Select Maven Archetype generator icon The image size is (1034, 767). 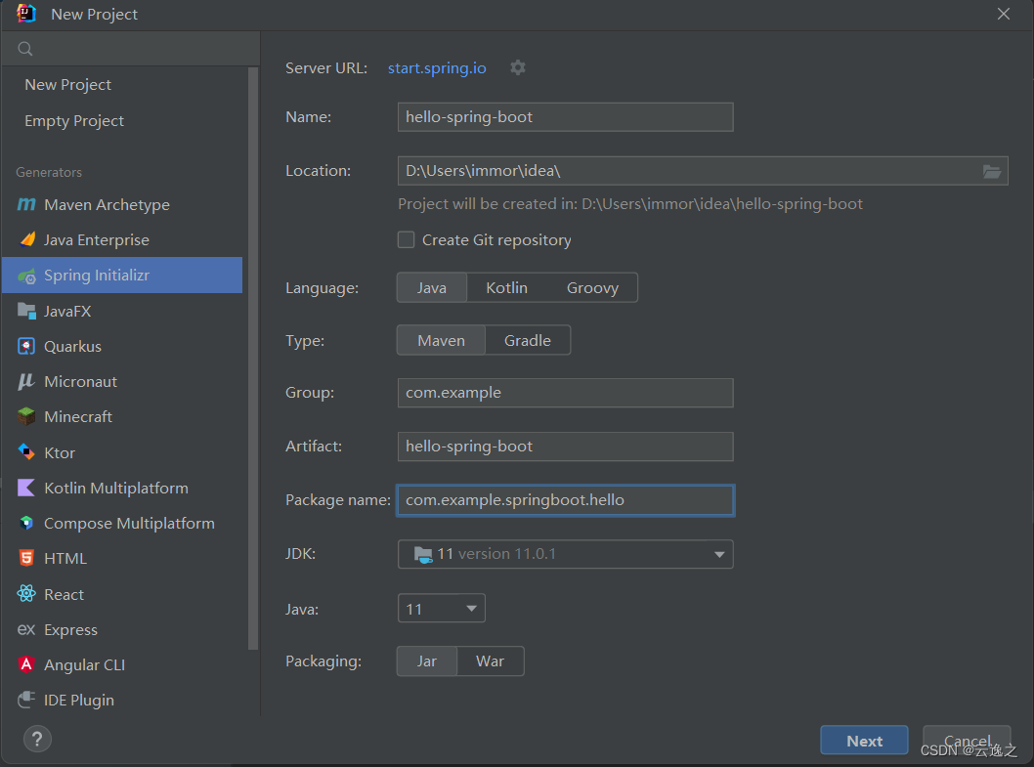pos(26,204)
